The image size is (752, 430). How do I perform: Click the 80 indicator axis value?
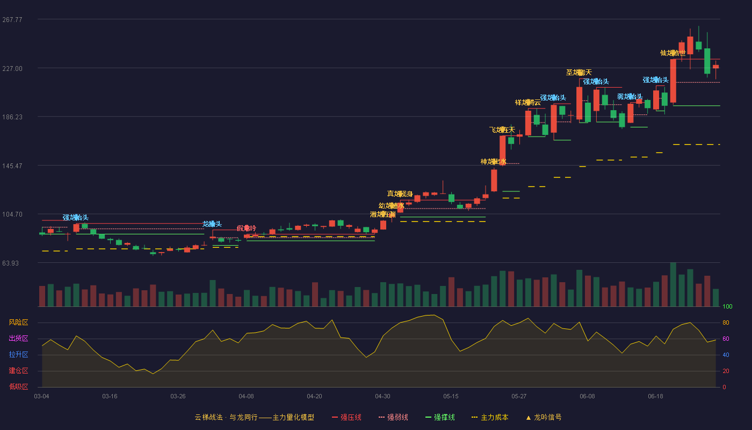point(725,322)
